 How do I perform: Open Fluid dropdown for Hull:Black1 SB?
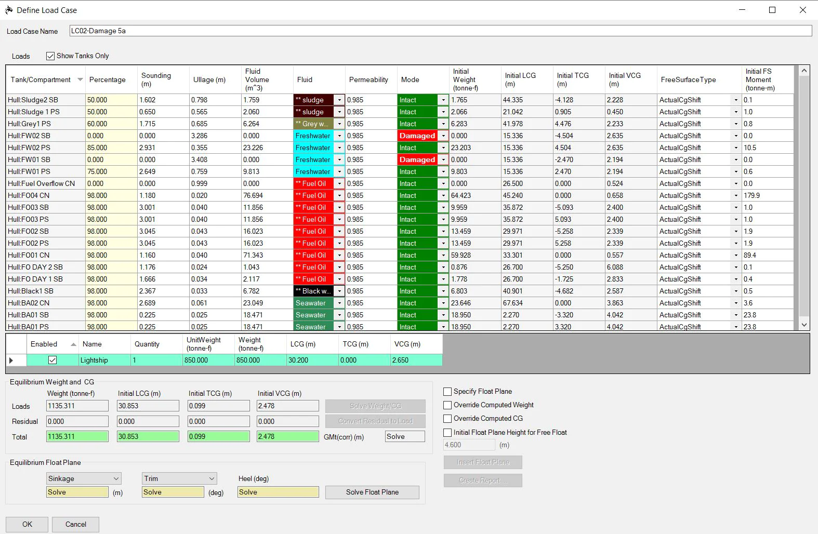click(339, 291)
